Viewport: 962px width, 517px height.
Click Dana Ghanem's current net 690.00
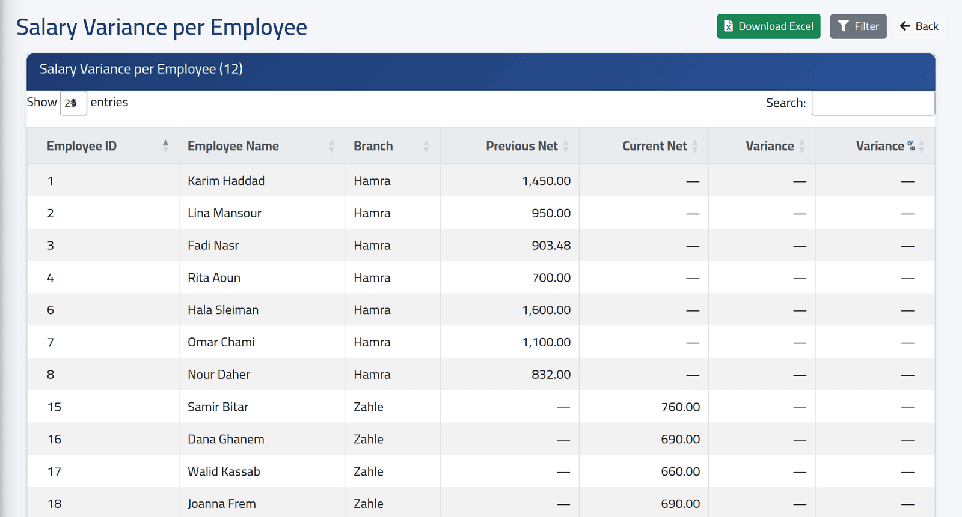(x=681, y=439)
